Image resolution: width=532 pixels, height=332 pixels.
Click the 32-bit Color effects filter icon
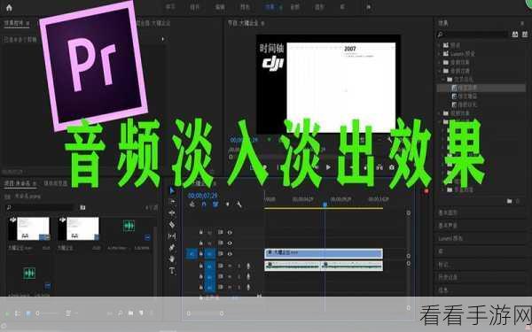[525, 35]
